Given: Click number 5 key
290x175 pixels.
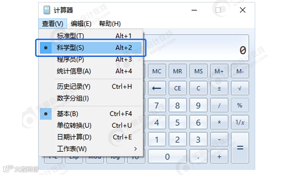Looking at the screenshot, I should pos(178,122).
